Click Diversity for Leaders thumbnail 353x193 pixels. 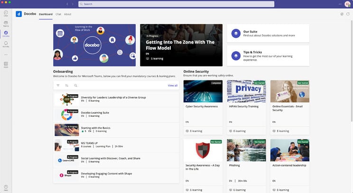pos(66,99)
